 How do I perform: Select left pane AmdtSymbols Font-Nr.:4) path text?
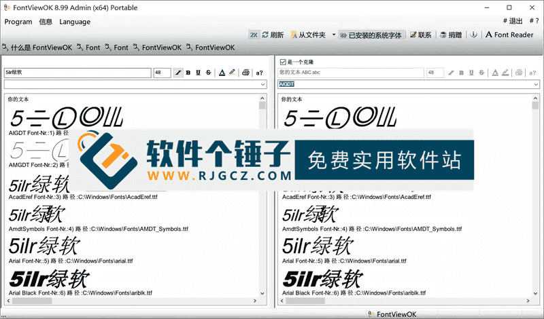(98, 229)
